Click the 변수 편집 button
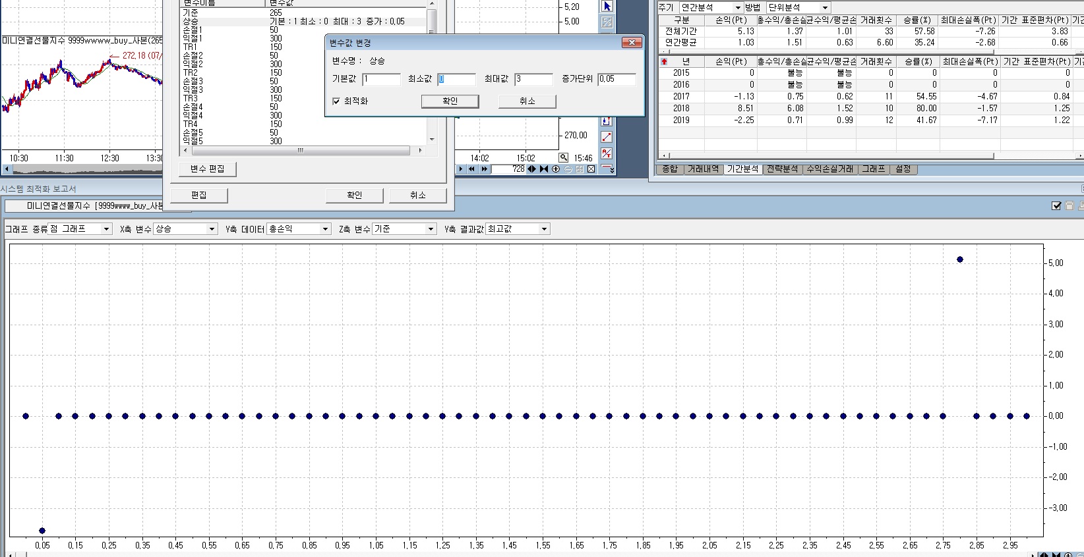The height and width of the screenshot is (557, 1084). click(208, 169)
